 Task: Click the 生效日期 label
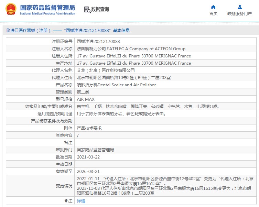(x=64, y=164)
